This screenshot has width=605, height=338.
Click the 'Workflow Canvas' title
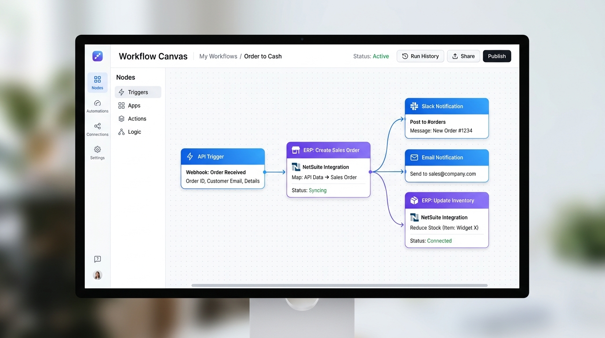click(153, 56)
